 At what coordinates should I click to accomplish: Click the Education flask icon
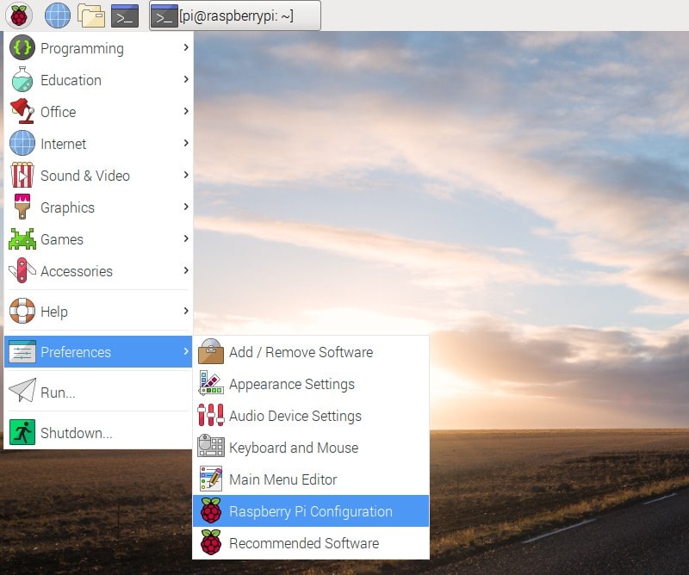(x=22, y=79)
